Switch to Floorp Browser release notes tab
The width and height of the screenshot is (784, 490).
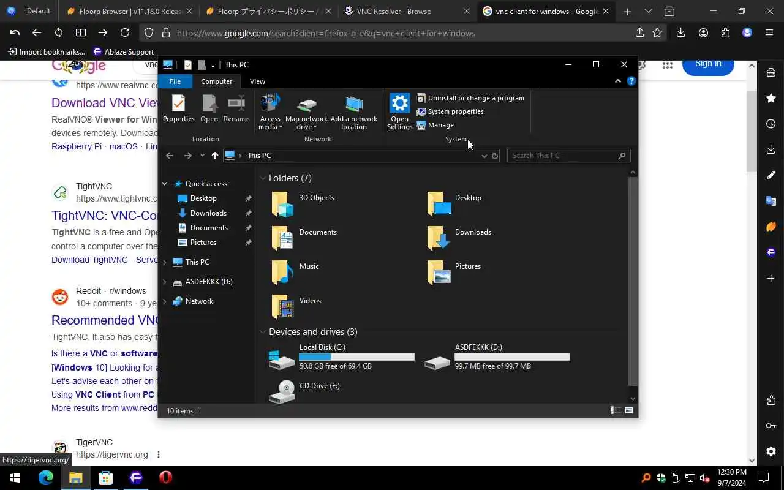129,11
